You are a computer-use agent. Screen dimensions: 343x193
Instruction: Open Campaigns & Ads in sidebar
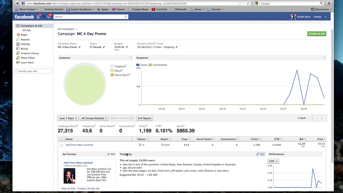pyautogui.click(x=31, y=26)
